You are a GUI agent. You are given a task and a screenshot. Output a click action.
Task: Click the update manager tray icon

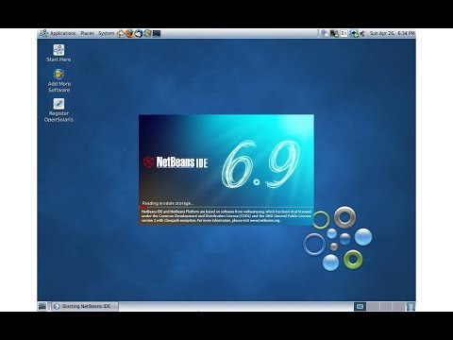(x=354, y=33)
